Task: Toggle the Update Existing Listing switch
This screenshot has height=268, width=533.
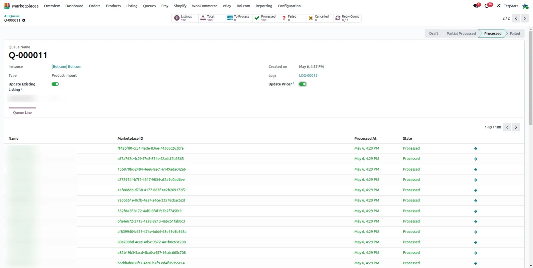Action: click(x=55, y=84)
